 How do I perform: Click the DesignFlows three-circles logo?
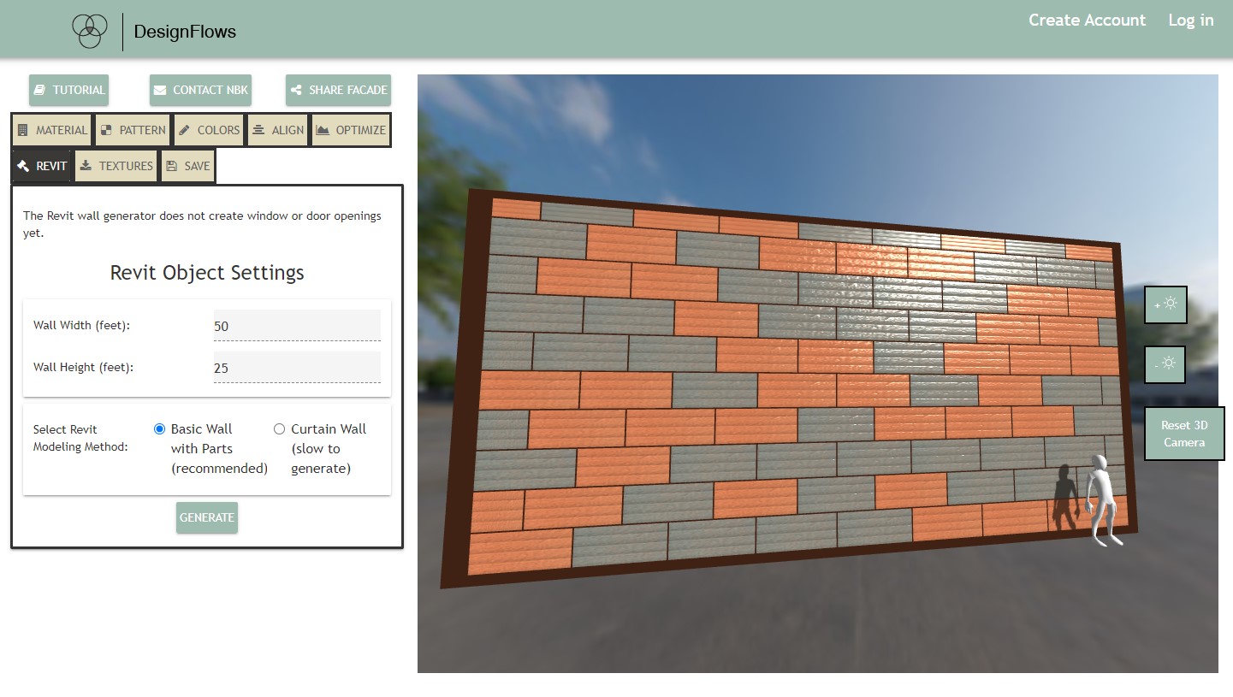pos(90,30)
